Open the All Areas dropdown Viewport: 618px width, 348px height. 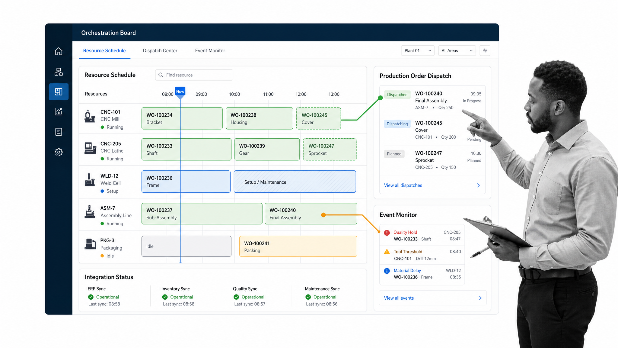click(x=457, y=50)
